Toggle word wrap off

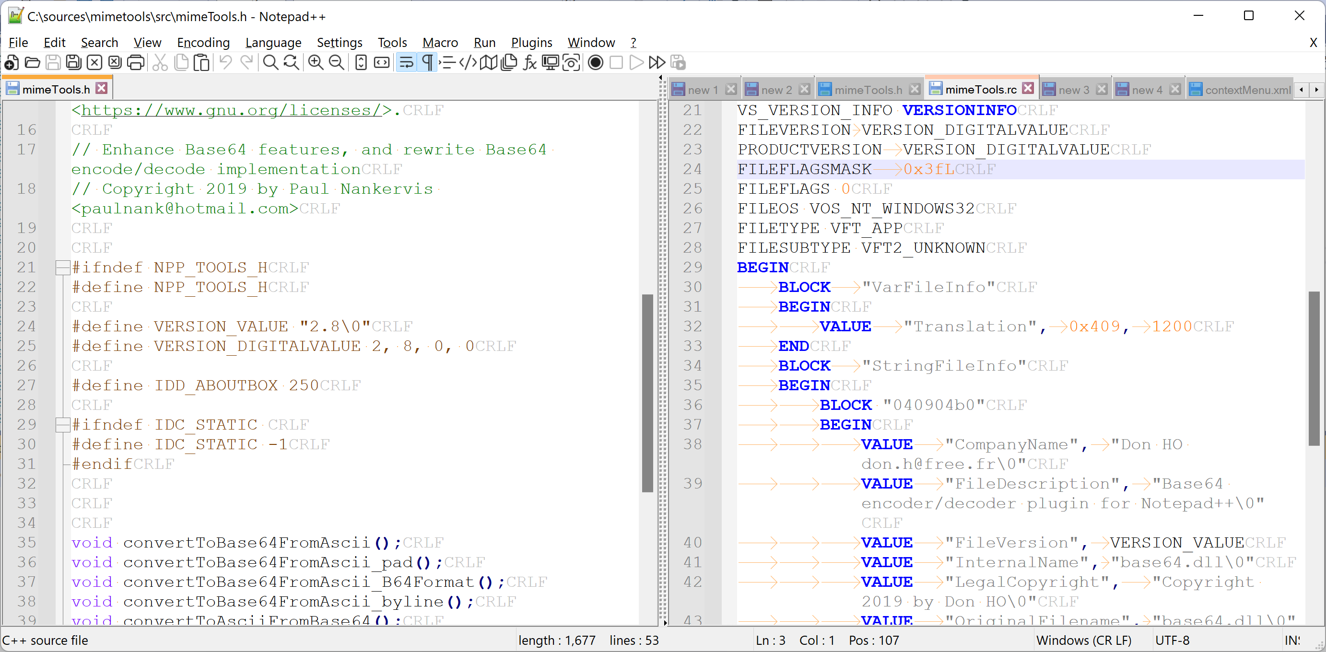(406, 62)
